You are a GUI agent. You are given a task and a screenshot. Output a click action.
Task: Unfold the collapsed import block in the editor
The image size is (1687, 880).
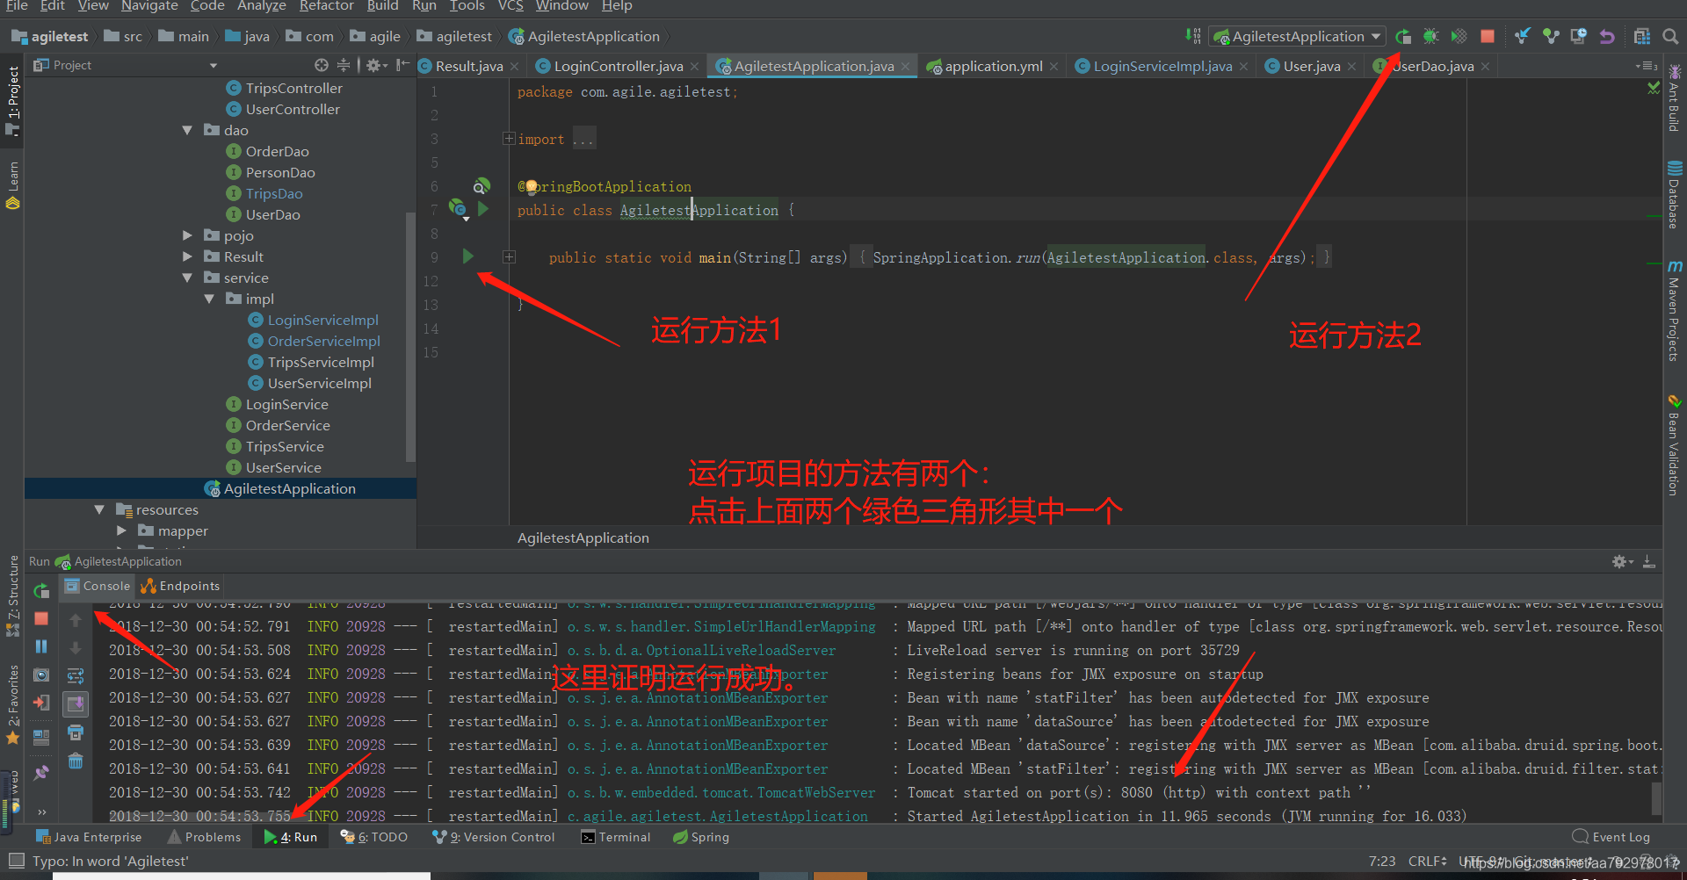pos(509,139)
